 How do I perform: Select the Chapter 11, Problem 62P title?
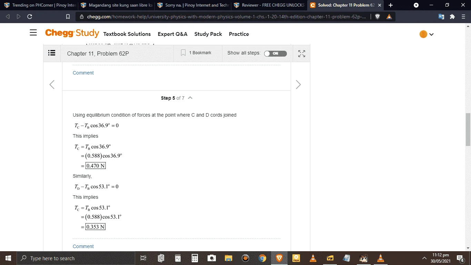(x=98, y=53)
